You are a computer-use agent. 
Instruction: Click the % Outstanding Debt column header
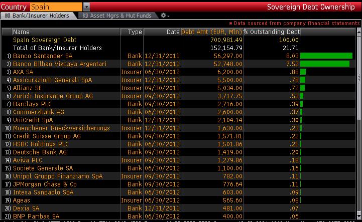pyautogui.click(x=272, y=32)
